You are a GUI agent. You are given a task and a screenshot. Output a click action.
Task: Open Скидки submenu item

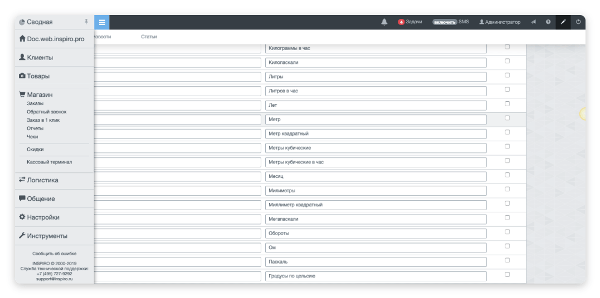(35, 150)
